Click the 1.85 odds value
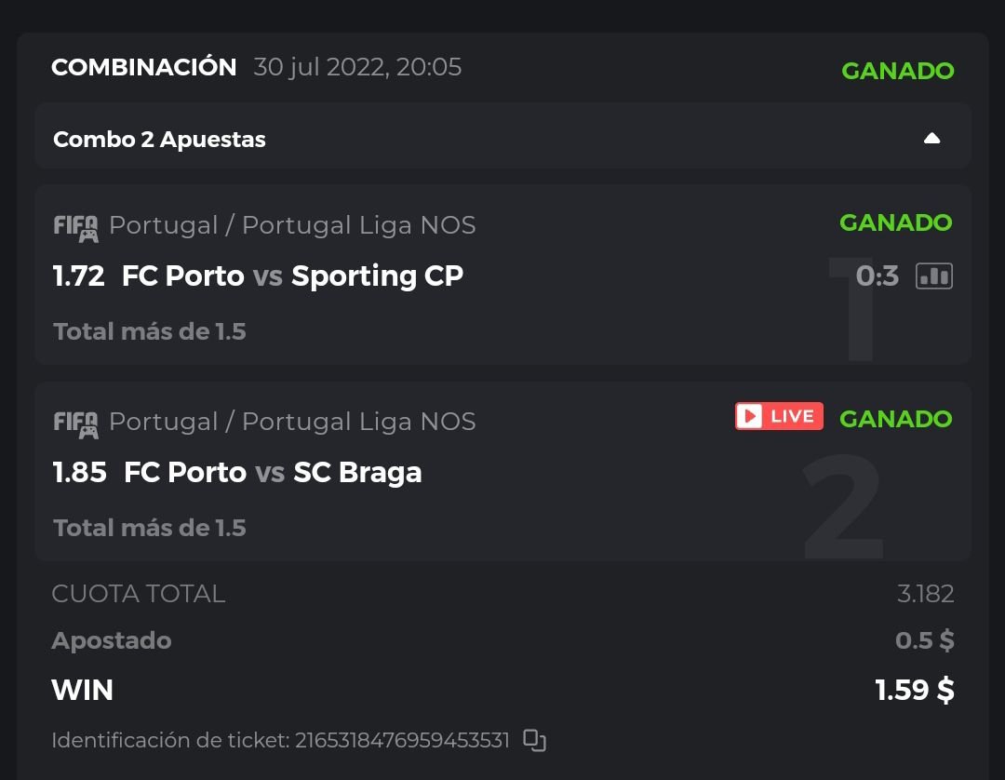This screenshot has height=780, width=1005. [80, 473]
